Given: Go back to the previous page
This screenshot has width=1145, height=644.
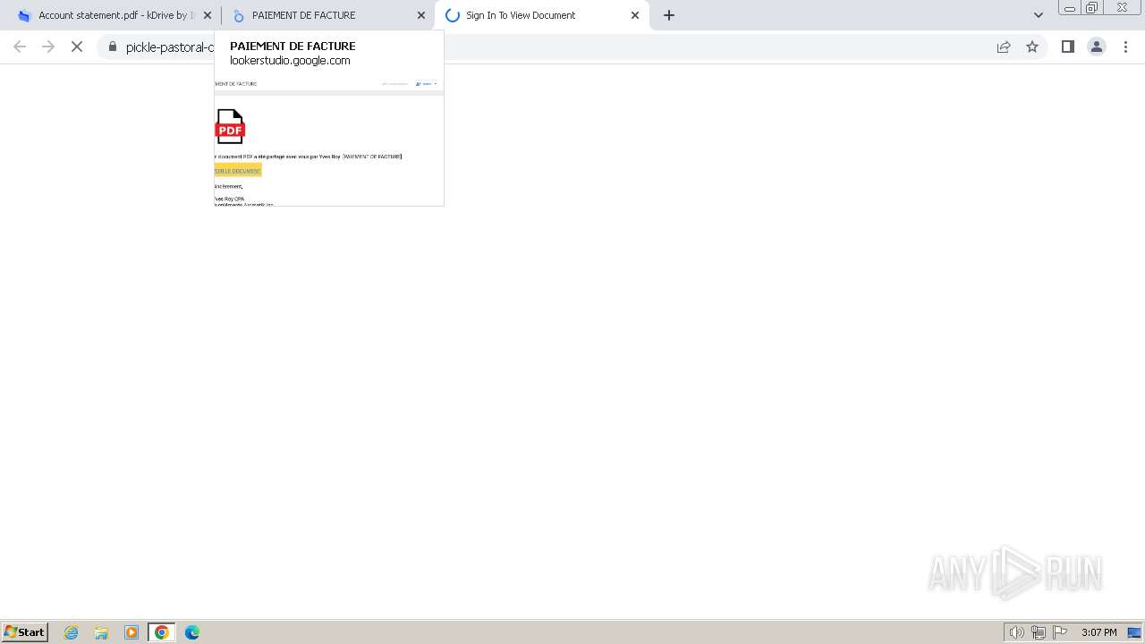Looking at the screenshot, I should pyautogui.click(x=20, y=47).
